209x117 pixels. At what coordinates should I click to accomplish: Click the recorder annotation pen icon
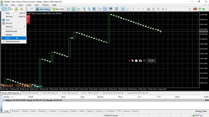[x=133, y=61]
